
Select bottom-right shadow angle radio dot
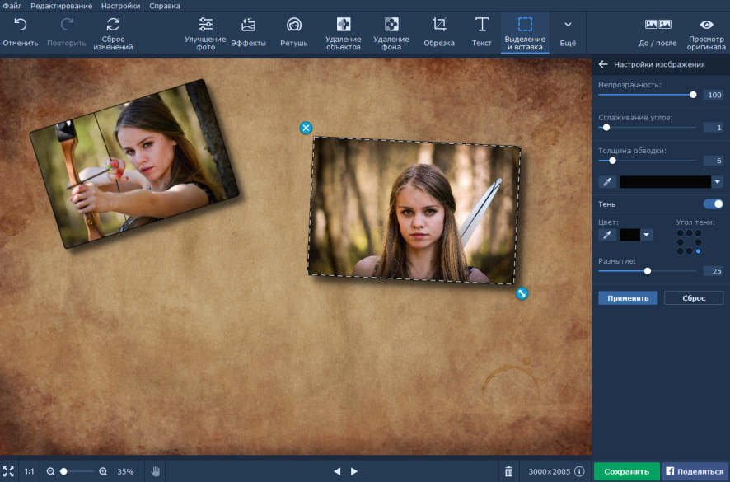pyautogui.click(x=698, y=250)
